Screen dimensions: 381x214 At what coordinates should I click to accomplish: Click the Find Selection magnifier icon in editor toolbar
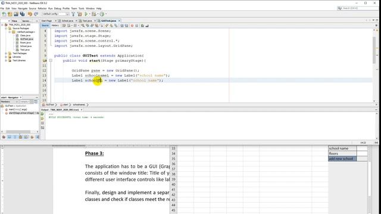(83, 26)
